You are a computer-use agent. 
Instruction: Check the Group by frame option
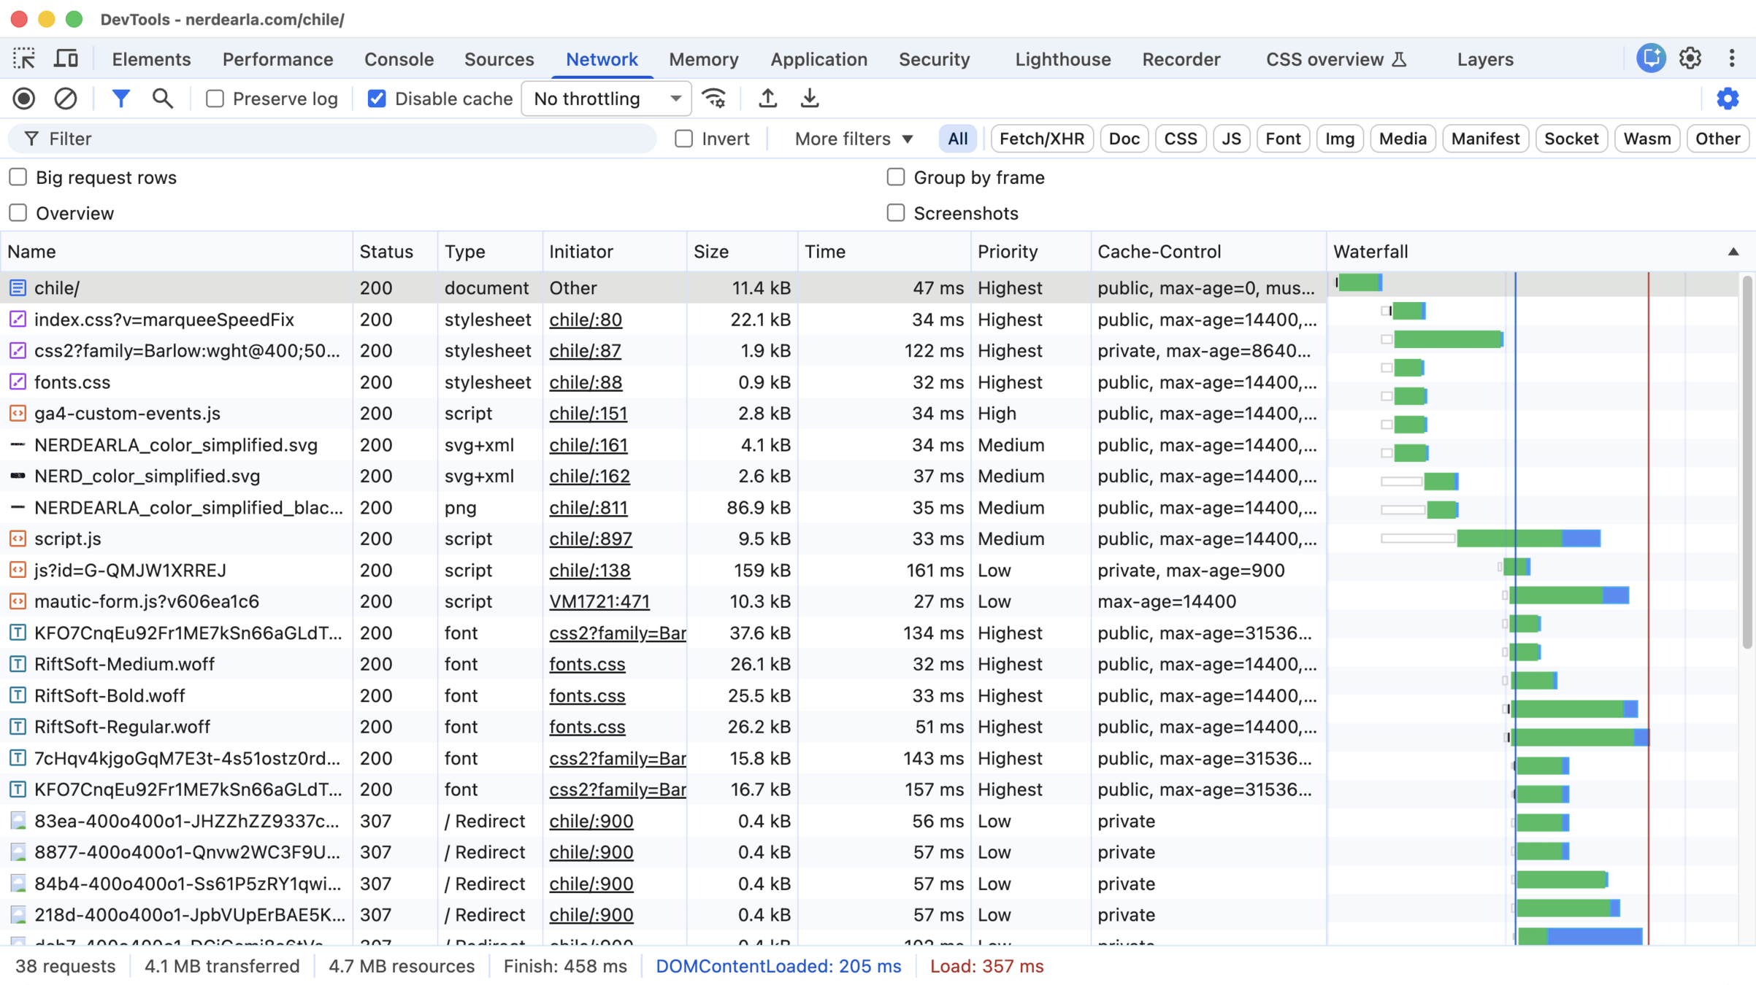[x=895, y=177]
